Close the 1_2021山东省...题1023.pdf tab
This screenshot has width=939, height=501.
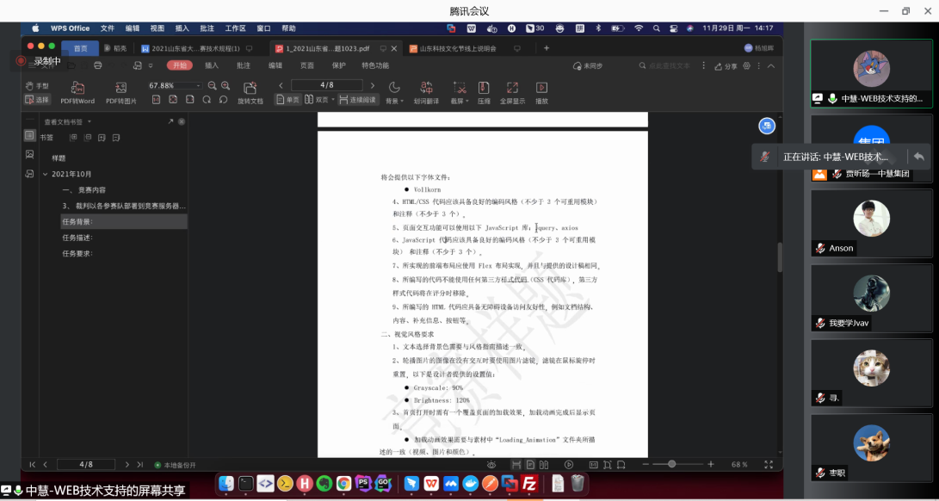pos(394,48)
